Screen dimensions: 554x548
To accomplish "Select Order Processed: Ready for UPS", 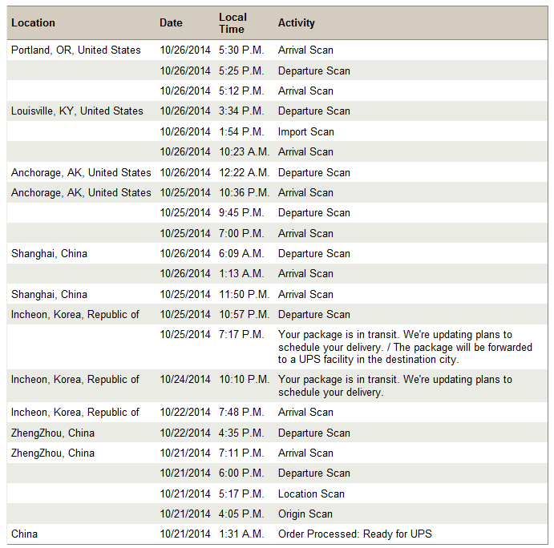I will click(354, 534).
